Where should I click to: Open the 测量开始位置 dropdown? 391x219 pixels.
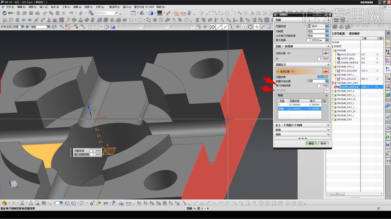click(318, 81)
